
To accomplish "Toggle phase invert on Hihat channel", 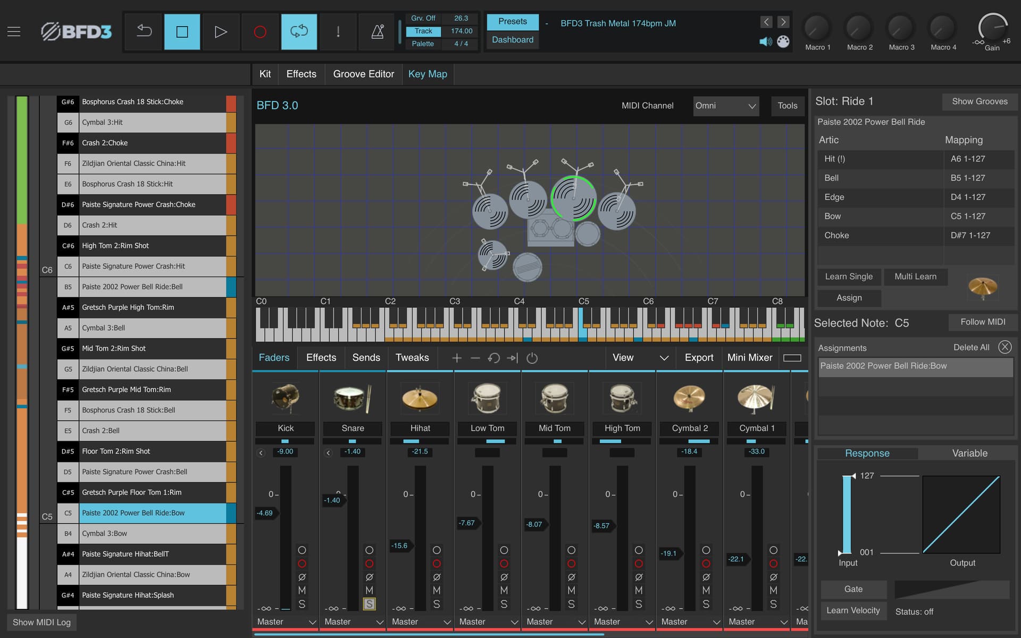I will [x=437, y=577].
